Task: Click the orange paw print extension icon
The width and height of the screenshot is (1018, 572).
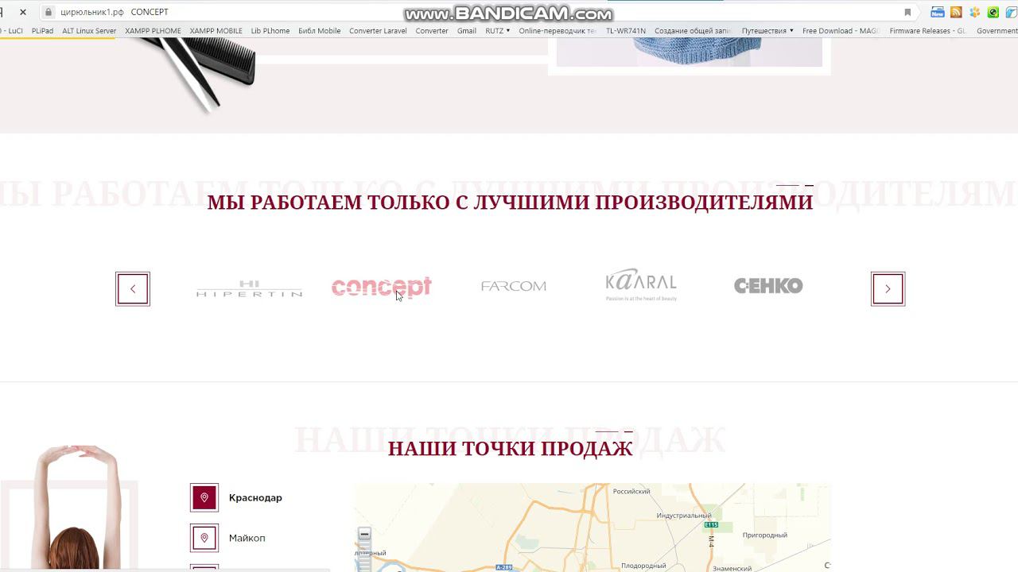Action: tap(974, 12)
